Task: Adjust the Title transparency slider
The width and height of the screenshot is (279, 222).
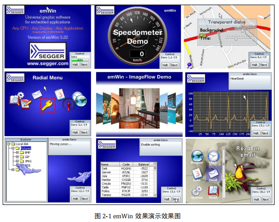Action: (239, 38)
